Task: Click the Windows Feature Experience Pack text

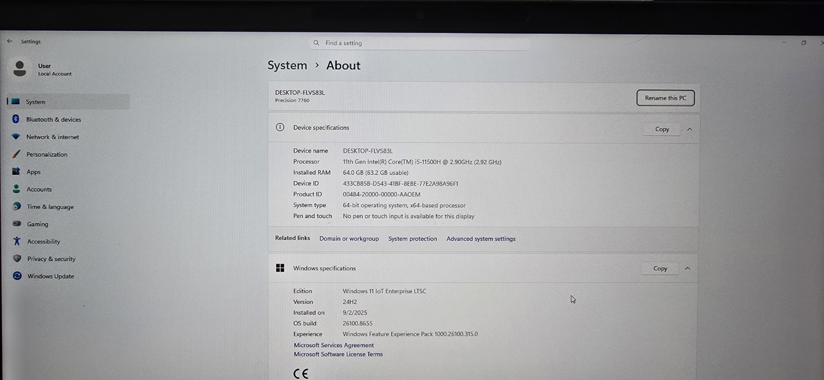Action: tap(410, 334)
